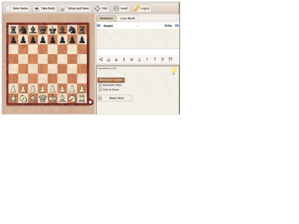Click the 'Move your d-pawn.' hint label
The width and height of the screenshot is (299, 224).
click(x=111, y=80)
